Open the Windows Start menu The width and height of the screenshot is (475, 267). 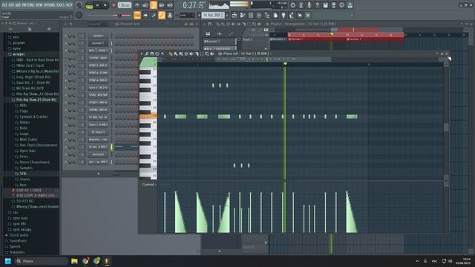(x=8, y=261)
